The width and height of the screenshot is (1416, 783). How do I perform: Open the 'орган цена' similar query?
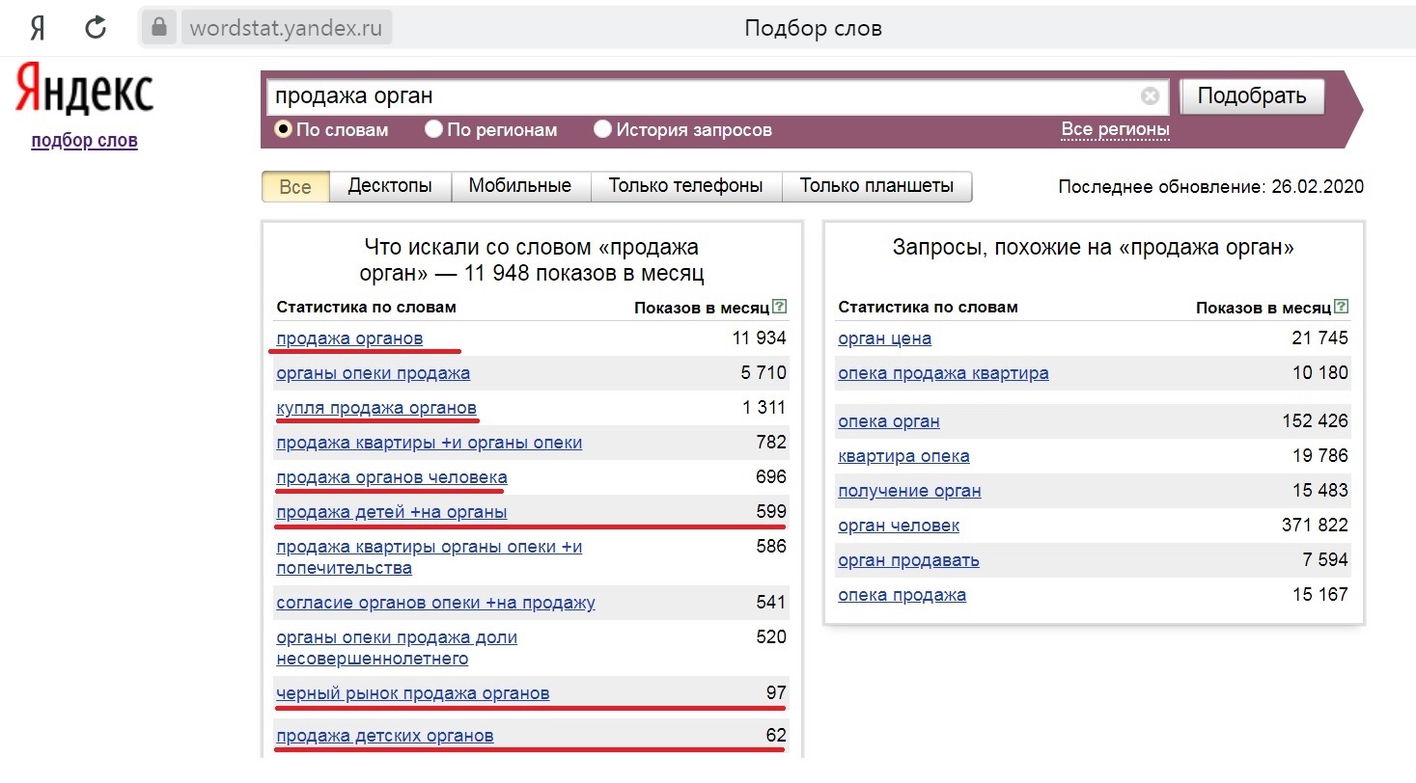884,338
